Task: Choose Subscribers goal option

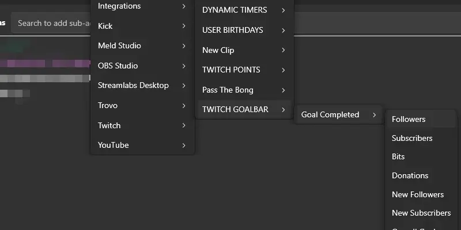Action: [x=412, y=139]
